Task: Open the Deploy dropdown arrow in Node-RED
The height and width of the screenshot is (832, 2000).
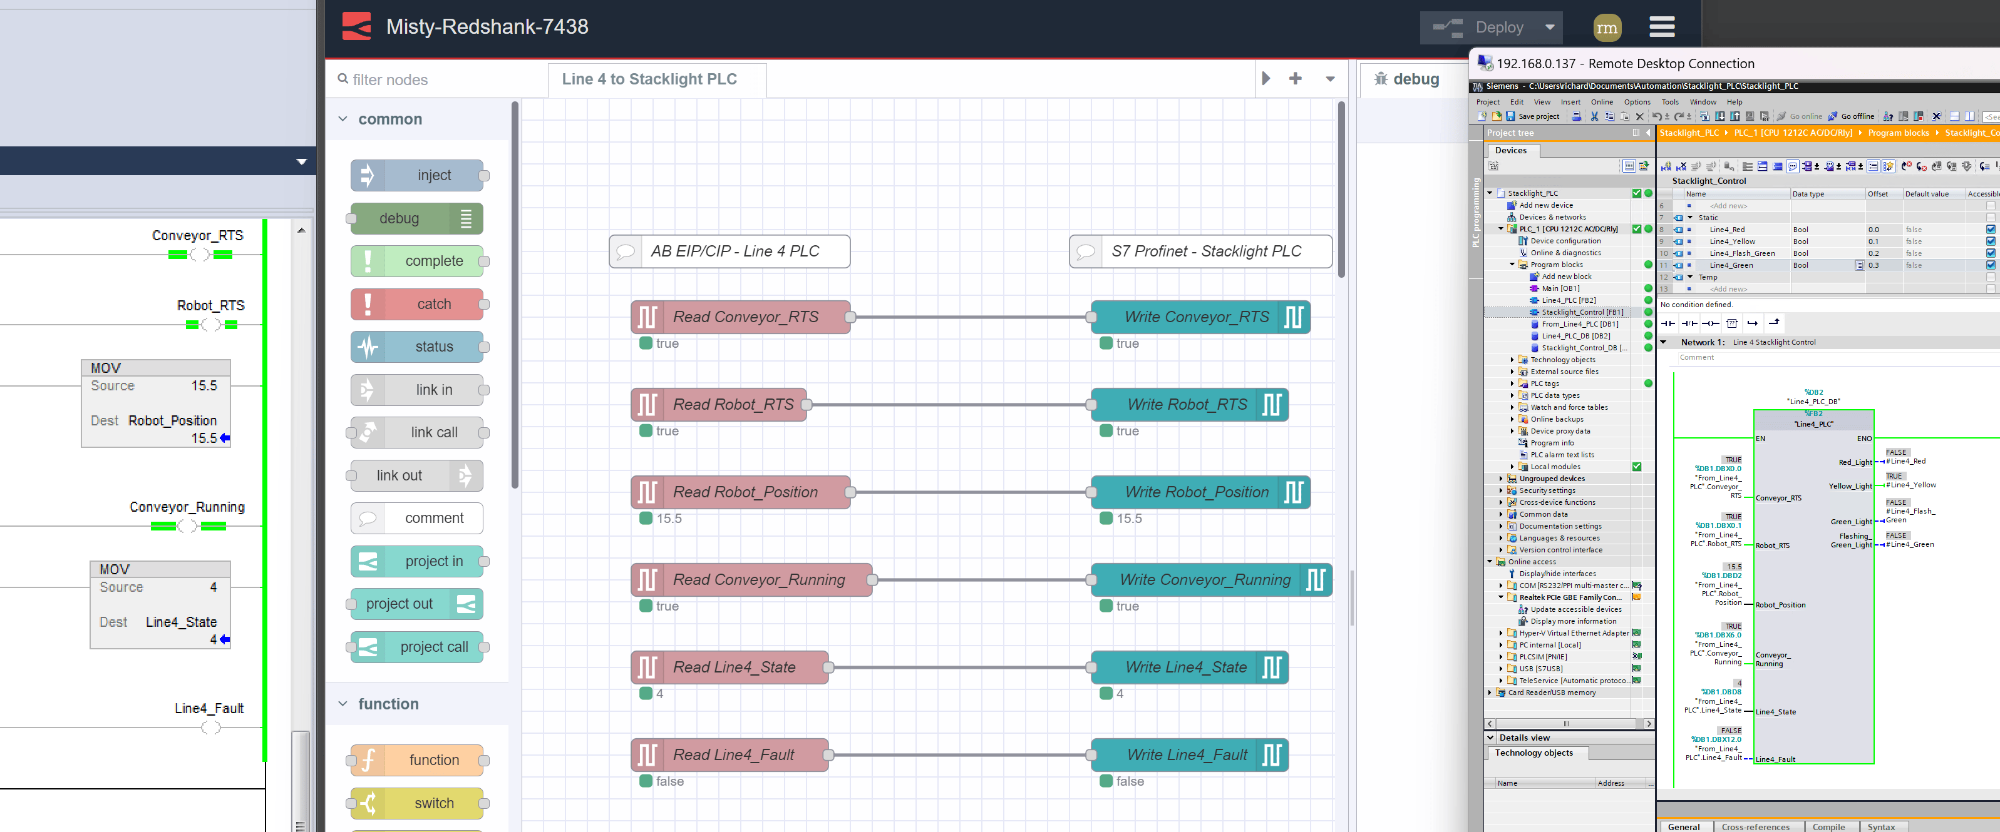Action: pos(1550,27)
